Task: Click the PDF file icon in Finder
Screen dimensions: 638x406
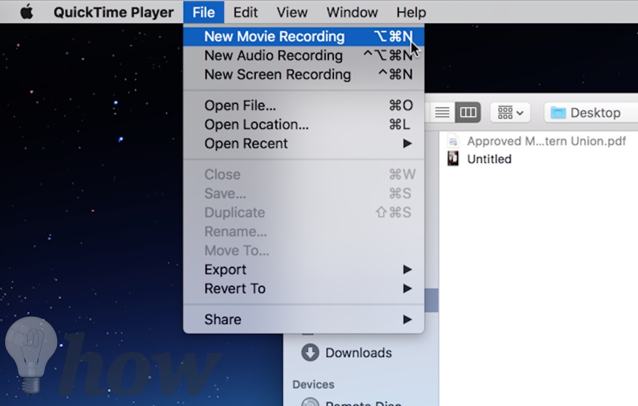Action: (453, 141)
